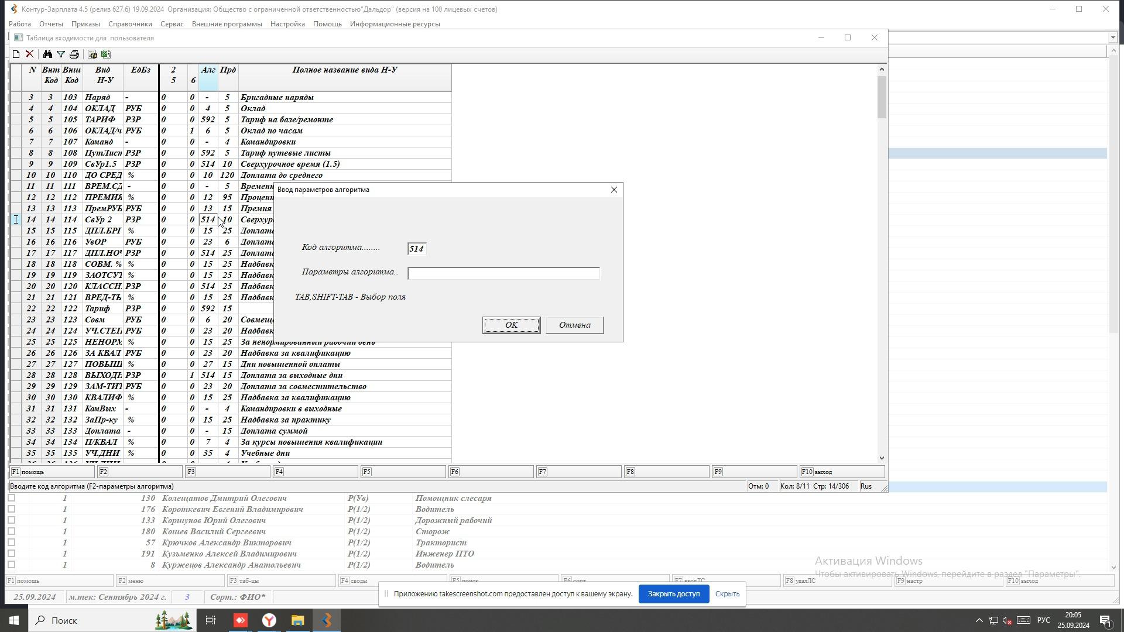Click the Отмена button in the dialog

pos(574,325)
